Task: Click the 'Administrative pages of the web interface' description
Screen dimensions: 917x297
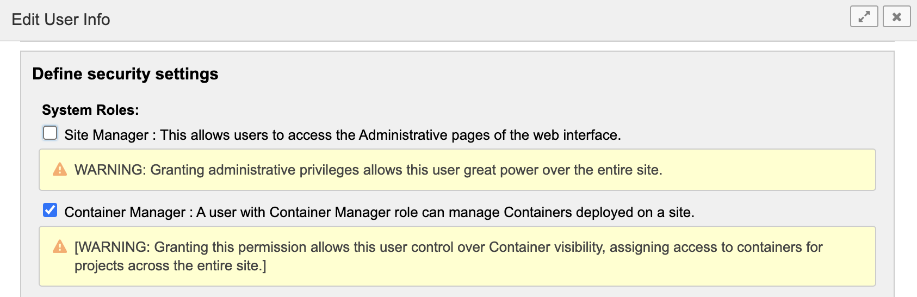Action: click(x=490, y=135)
